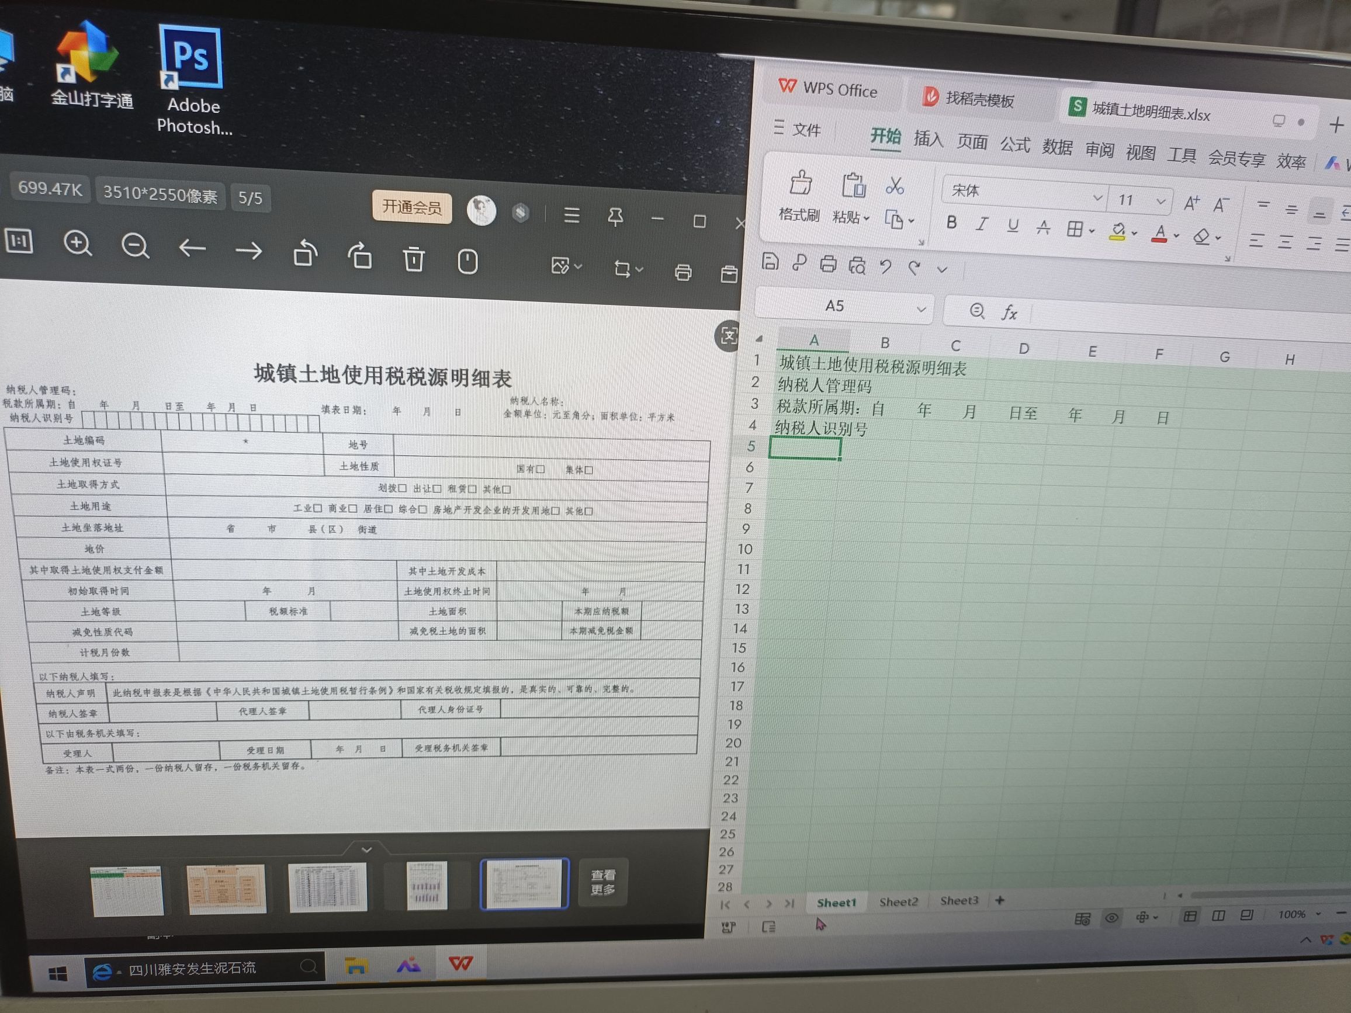Expand quick access toolbar more arrow
1351x1013 pixels.
(942, 269)
